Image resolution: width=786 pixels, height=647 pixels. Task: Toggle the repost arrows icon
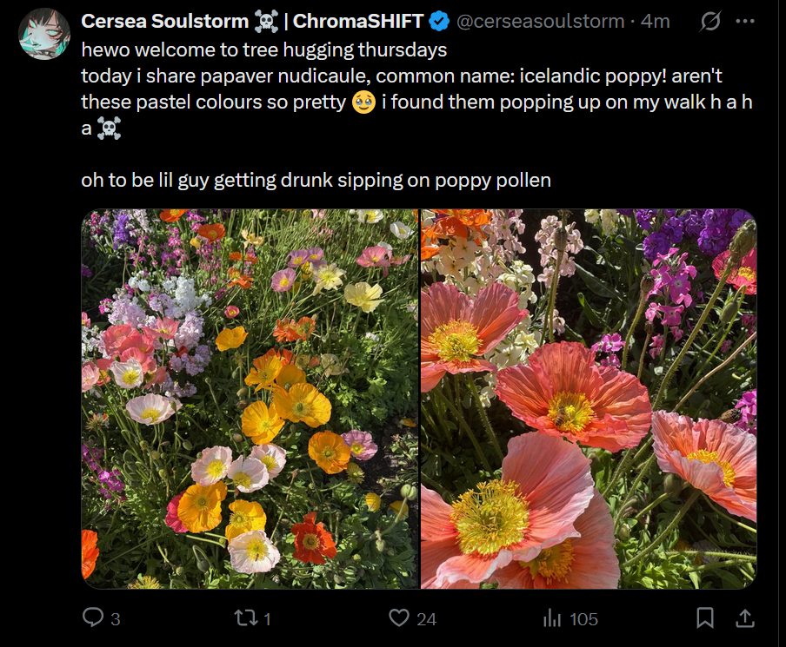click(246, 617)
